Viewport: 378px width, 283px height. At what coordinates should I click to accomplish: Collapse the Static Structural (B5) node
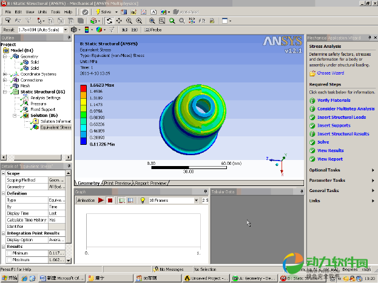(5, 92)
